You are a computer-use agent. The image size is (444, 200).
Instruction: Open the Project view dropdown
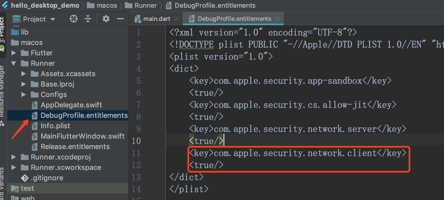pos(52,19)
